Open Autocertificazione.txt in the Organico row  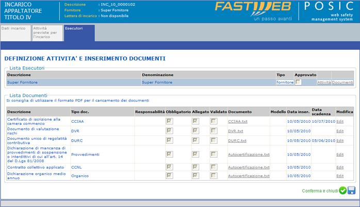(249, 176)
